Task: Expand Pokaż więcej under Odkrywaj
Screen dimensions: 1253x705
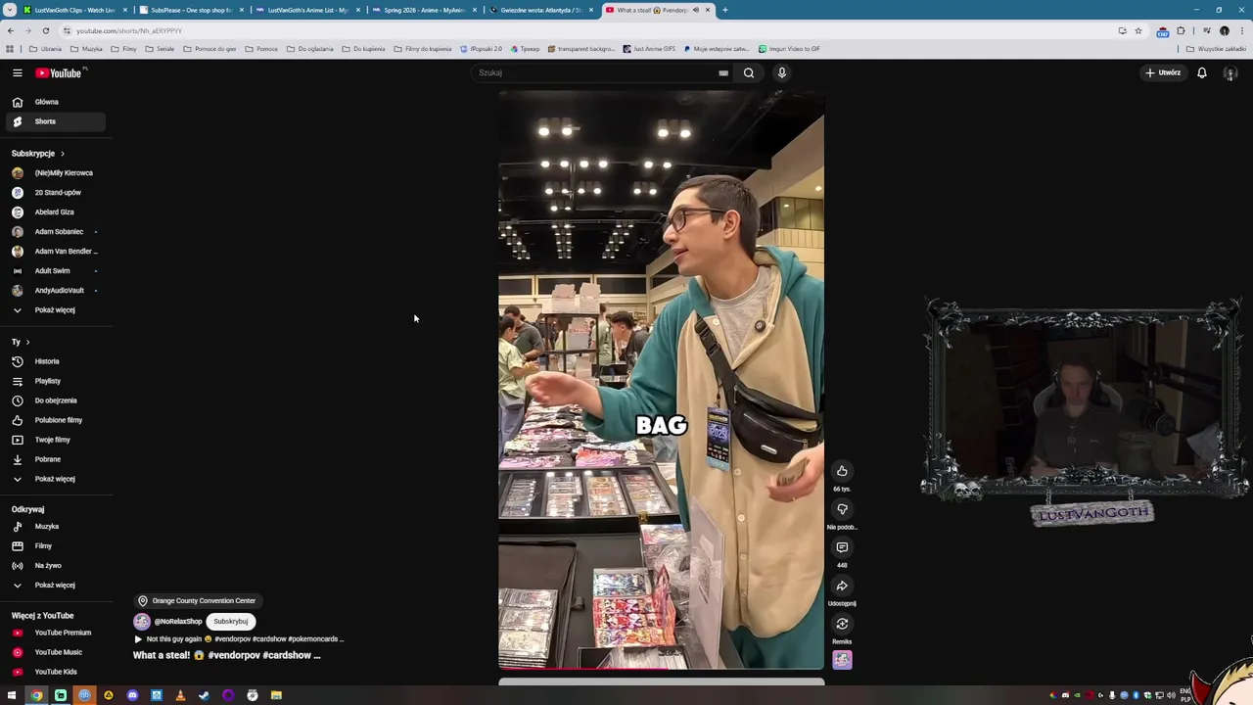Action: click(x=53, y=585)
